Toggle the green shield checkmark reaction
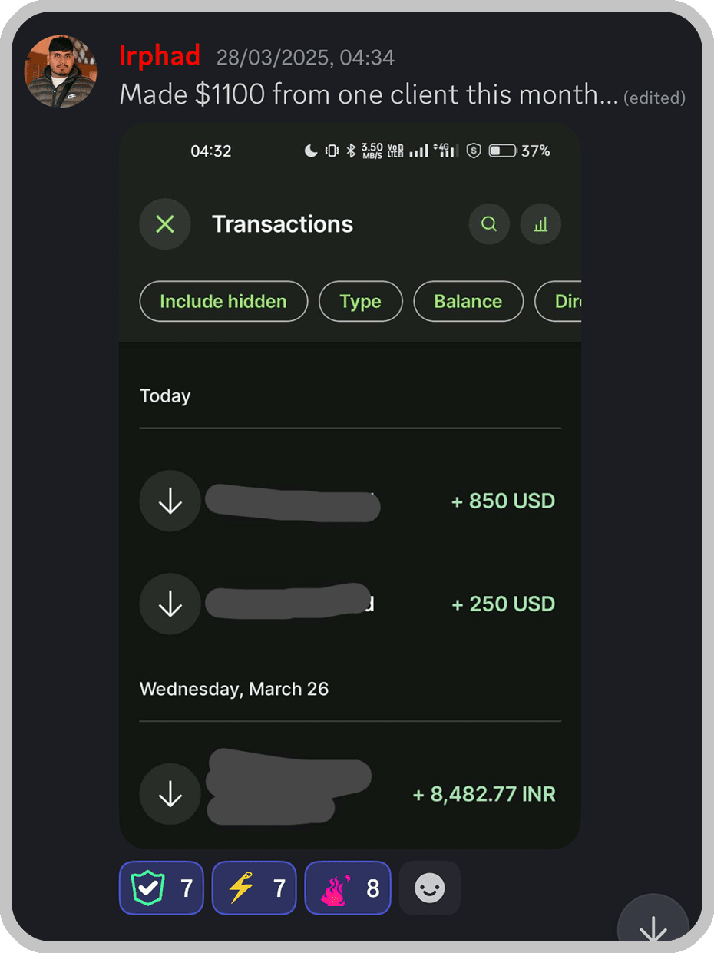The height and width of the screenshot is (953, 714). pyautogui.click(x=161, y=888)
